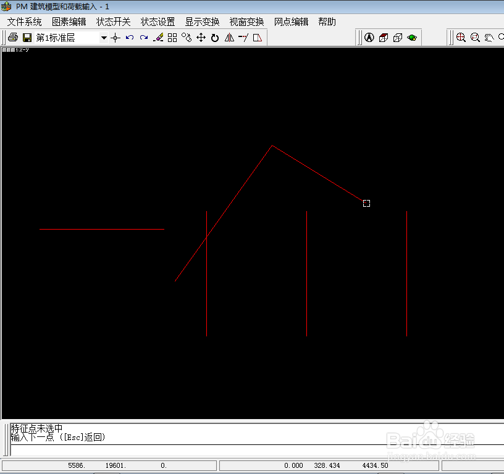
Task: Click the save floppy disk icon
Action: click(x=27, y=38)
